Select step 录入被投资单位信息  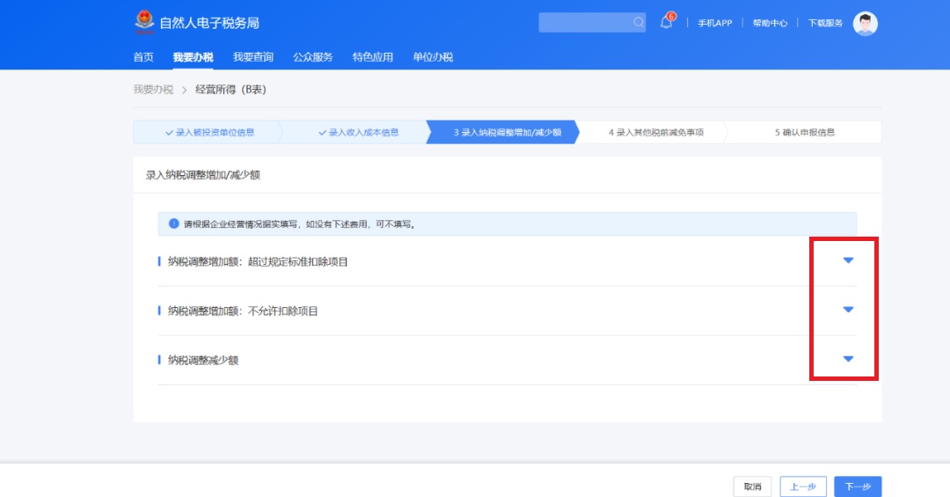pyautogui.click(x=209, y=132)
